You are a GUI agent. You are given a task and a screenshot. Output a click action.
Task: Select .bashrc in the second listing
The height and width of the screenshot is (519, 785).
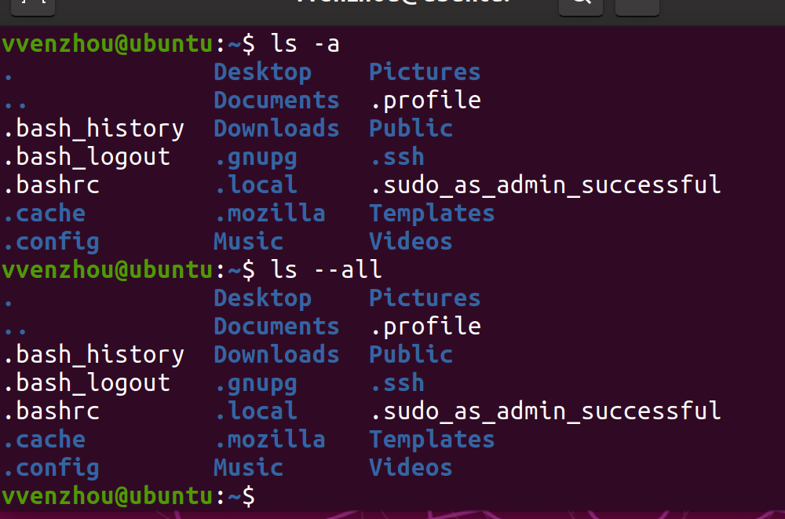click(x=51, y=411)
